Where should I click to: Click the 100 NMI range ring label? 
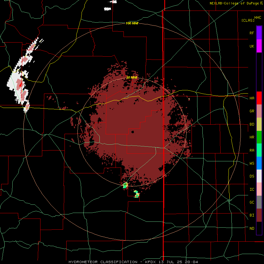point(132,23)
